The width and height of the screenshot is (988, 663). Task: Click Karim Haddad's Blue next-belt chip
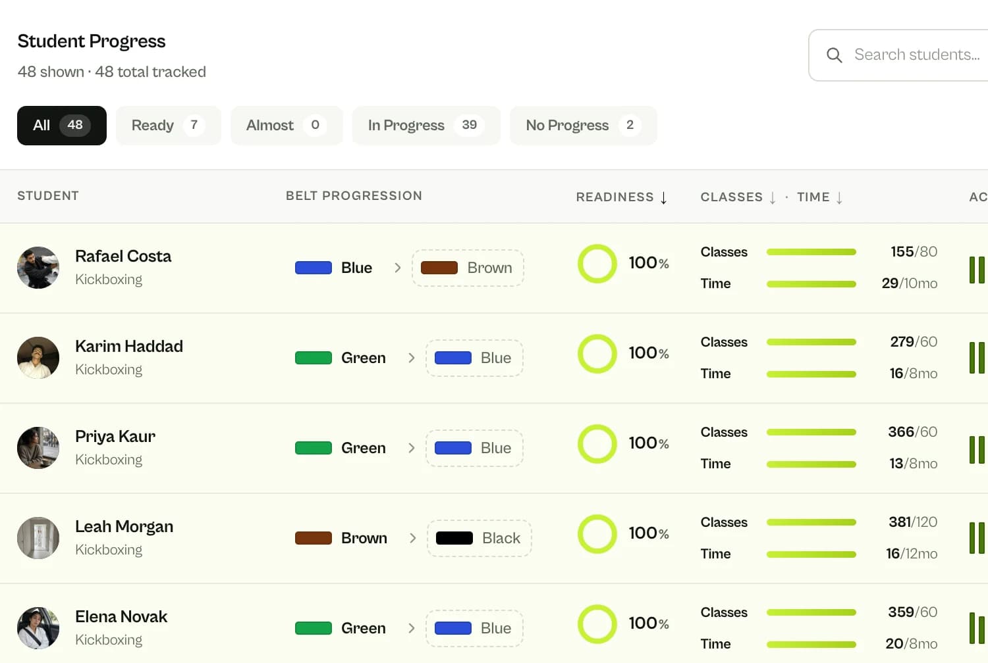tap(474, 358)
